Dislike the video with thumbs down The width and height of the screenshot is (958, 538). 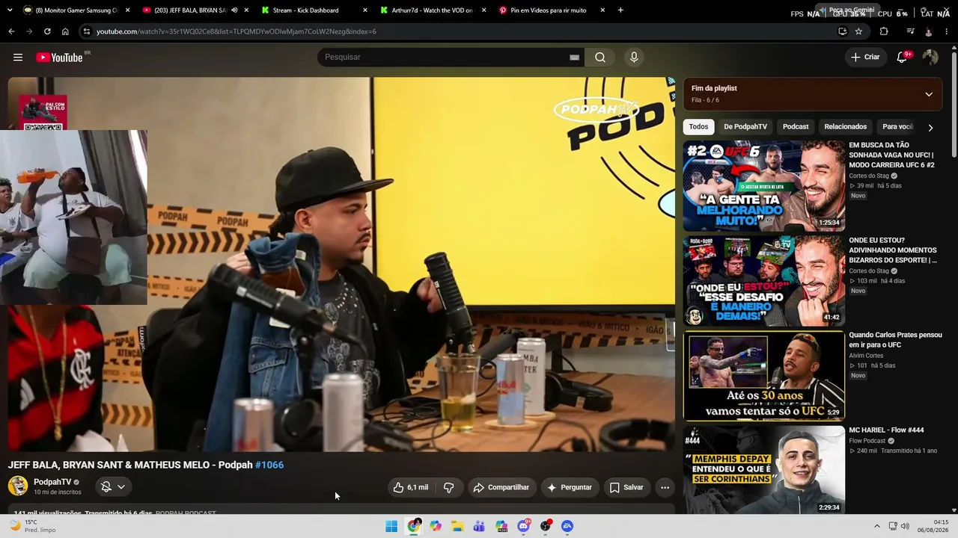point(448,487)
